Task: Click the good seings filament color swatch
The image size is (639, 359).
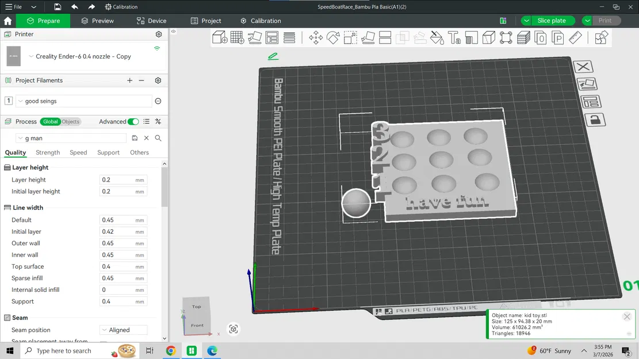Action: (8, 101)
